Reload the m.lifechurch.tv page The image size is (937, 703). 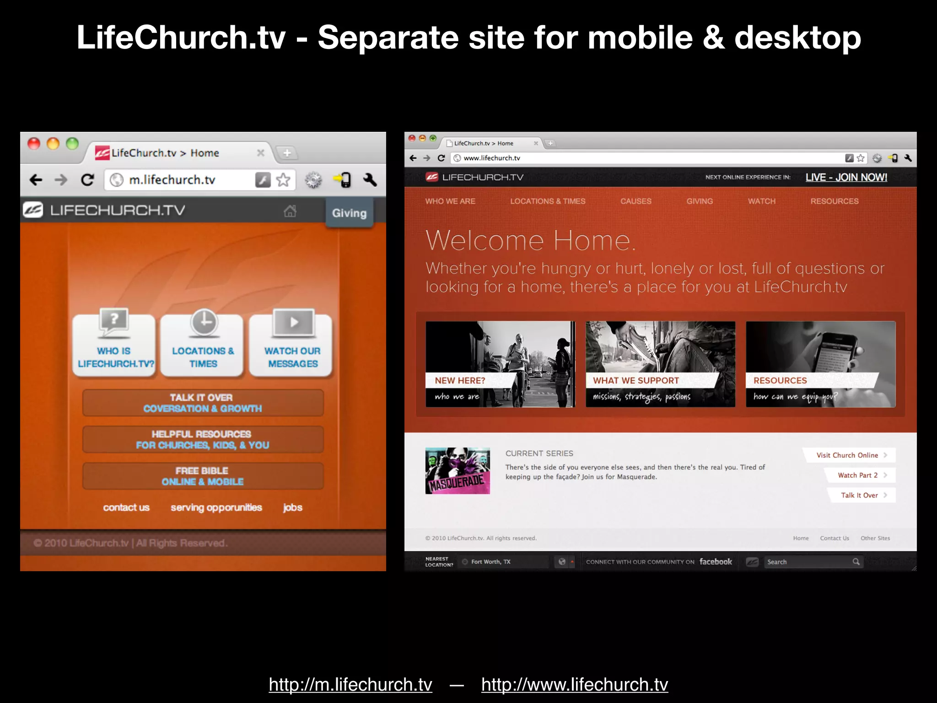87,180
